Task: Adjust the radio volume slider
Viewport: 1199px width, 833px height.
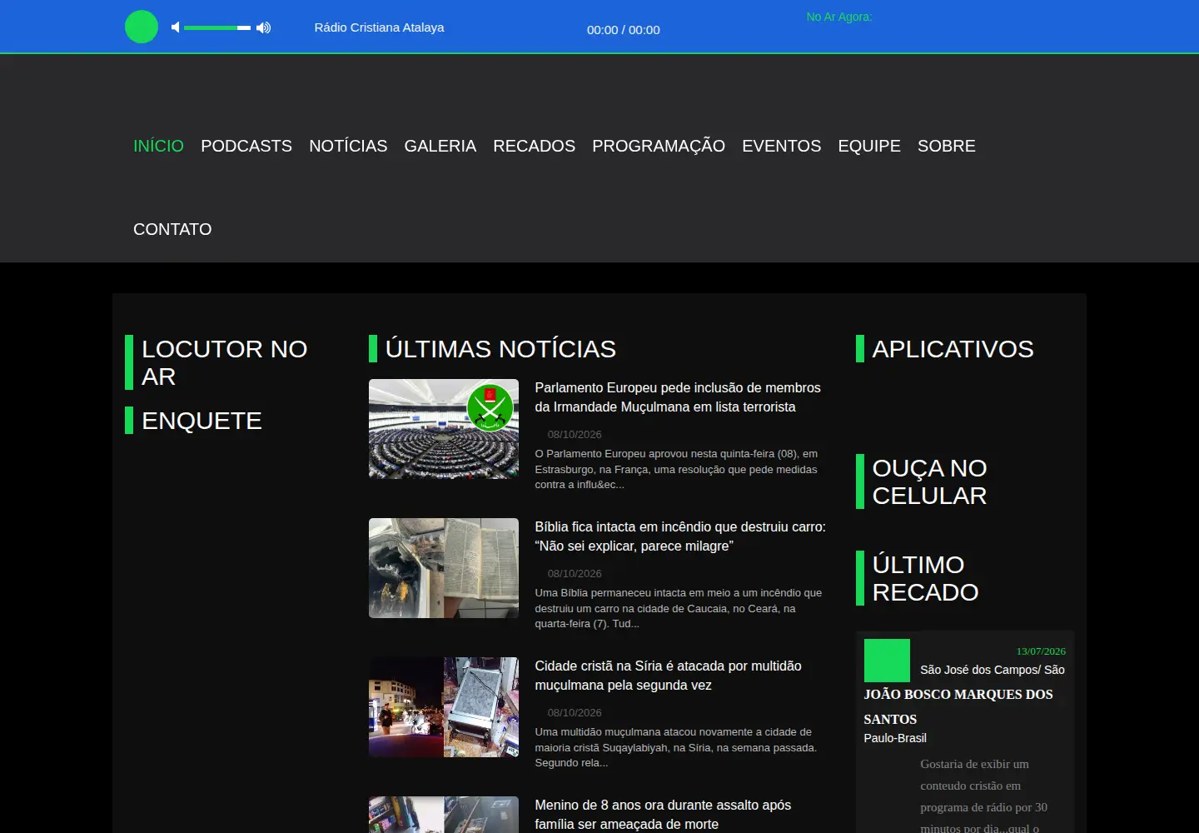Action: click(x=217, y=27)
